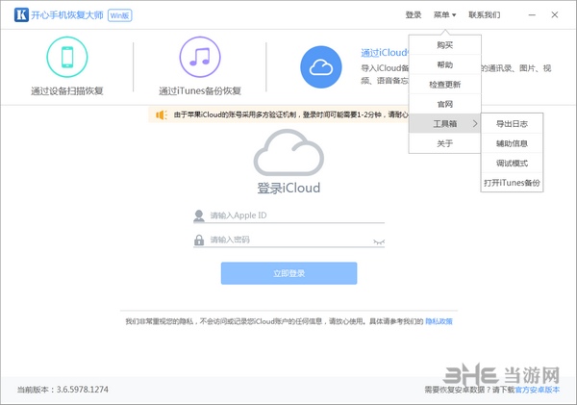Click the blue K app logo
577x405 pixels.
pyautogui.click(x=21, y=15)
